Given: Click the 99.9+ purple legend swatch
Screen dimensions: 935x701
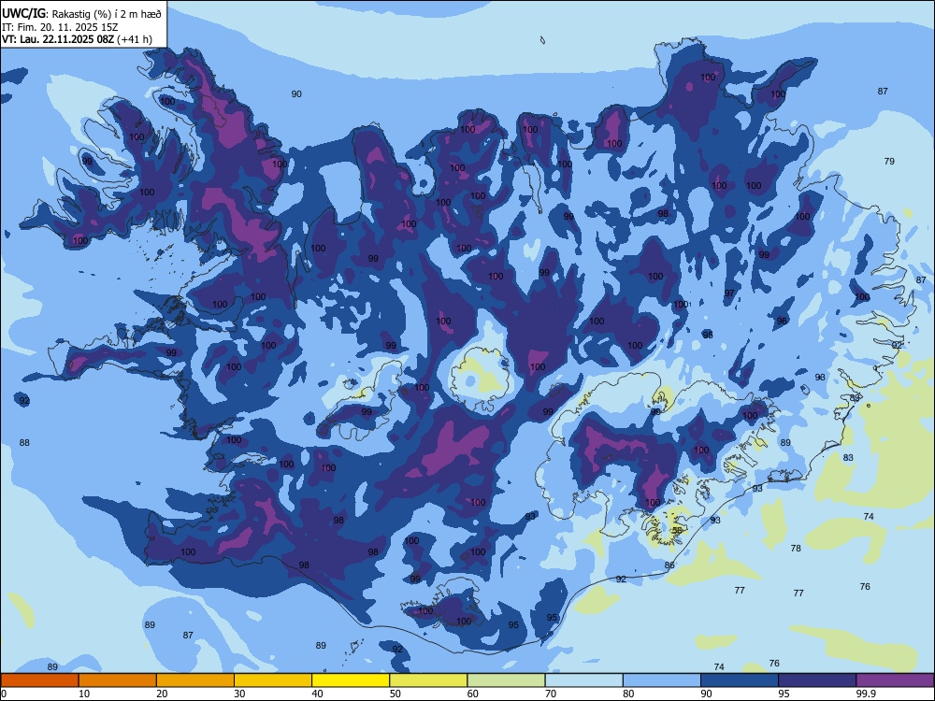Looking at the screenshot, I should coord(895,680).
